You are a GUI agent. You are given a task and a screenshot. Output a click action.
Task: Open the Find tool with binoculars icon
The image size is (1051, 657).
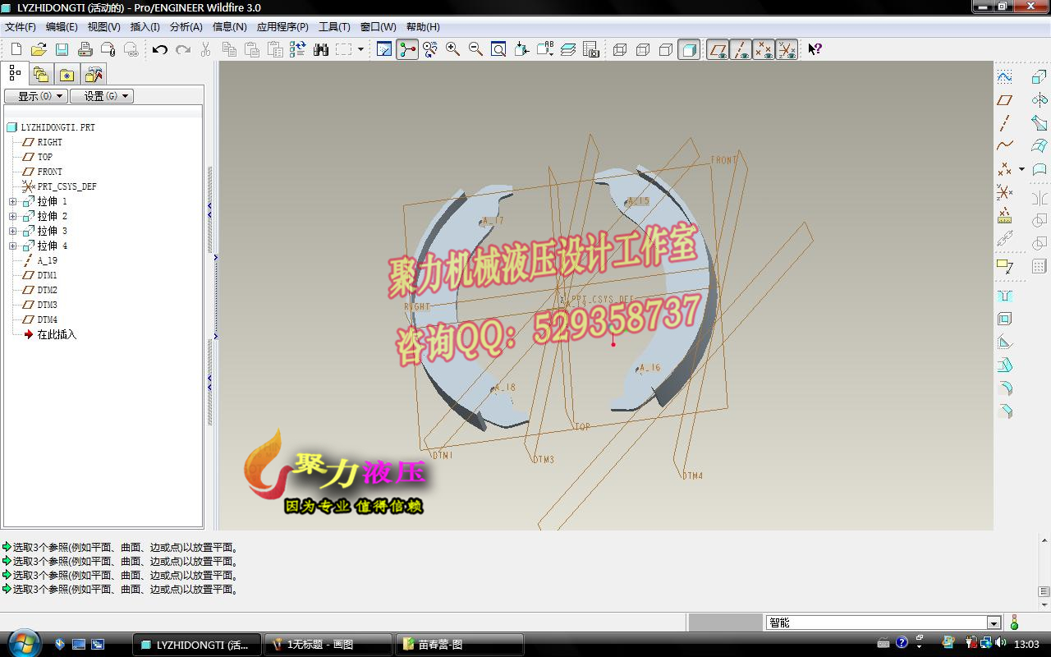click(x=322, y=49)
